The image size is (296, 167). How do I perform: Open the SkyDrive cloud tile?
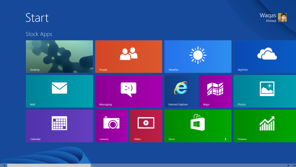[265, 57]
